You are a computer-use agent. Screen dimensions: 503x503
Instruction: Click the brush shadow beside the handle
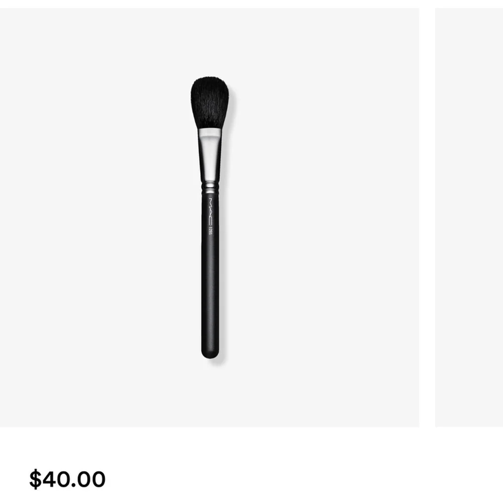pos(223,273)
